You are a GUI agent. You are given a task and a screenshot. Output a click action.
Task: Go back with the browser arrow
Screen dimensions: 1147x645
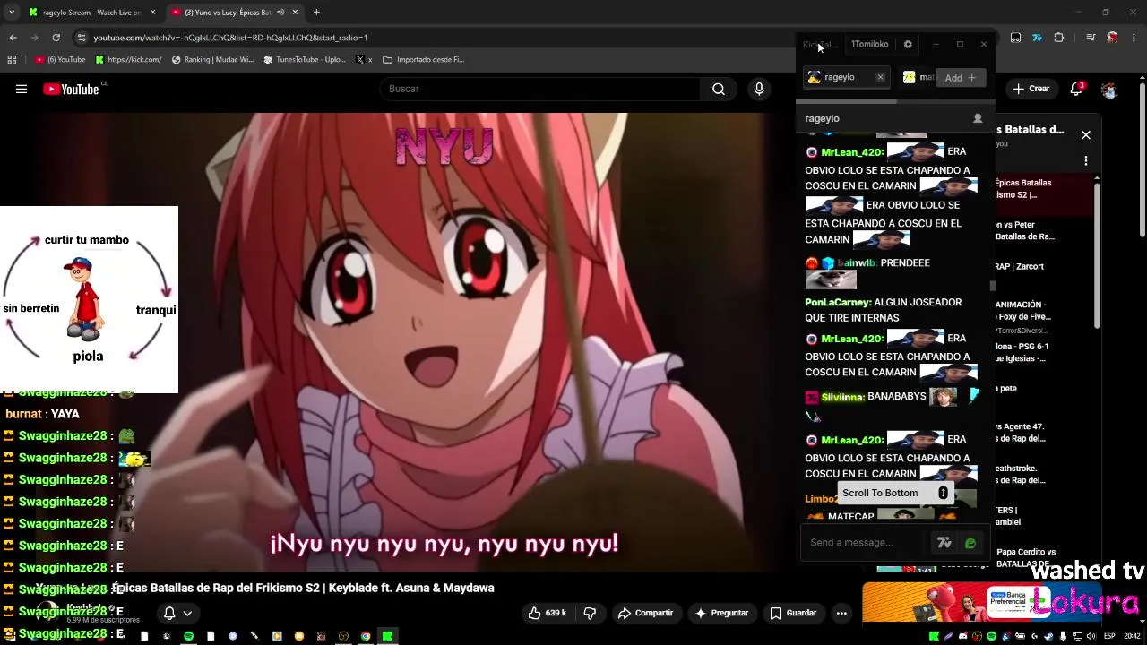(x=13, y=38)
